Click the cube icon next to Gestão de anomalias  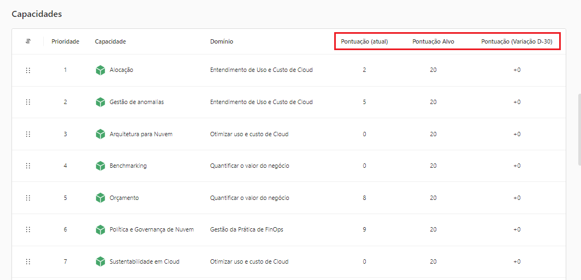click(100, 102)
